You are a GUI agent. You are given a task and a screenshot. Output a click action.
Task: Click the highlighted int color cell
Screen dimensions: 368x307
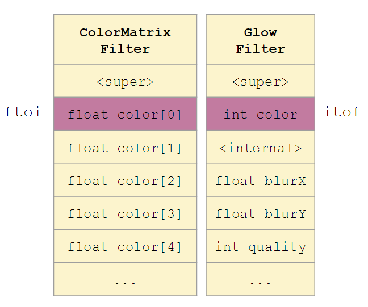coord(260,114)
